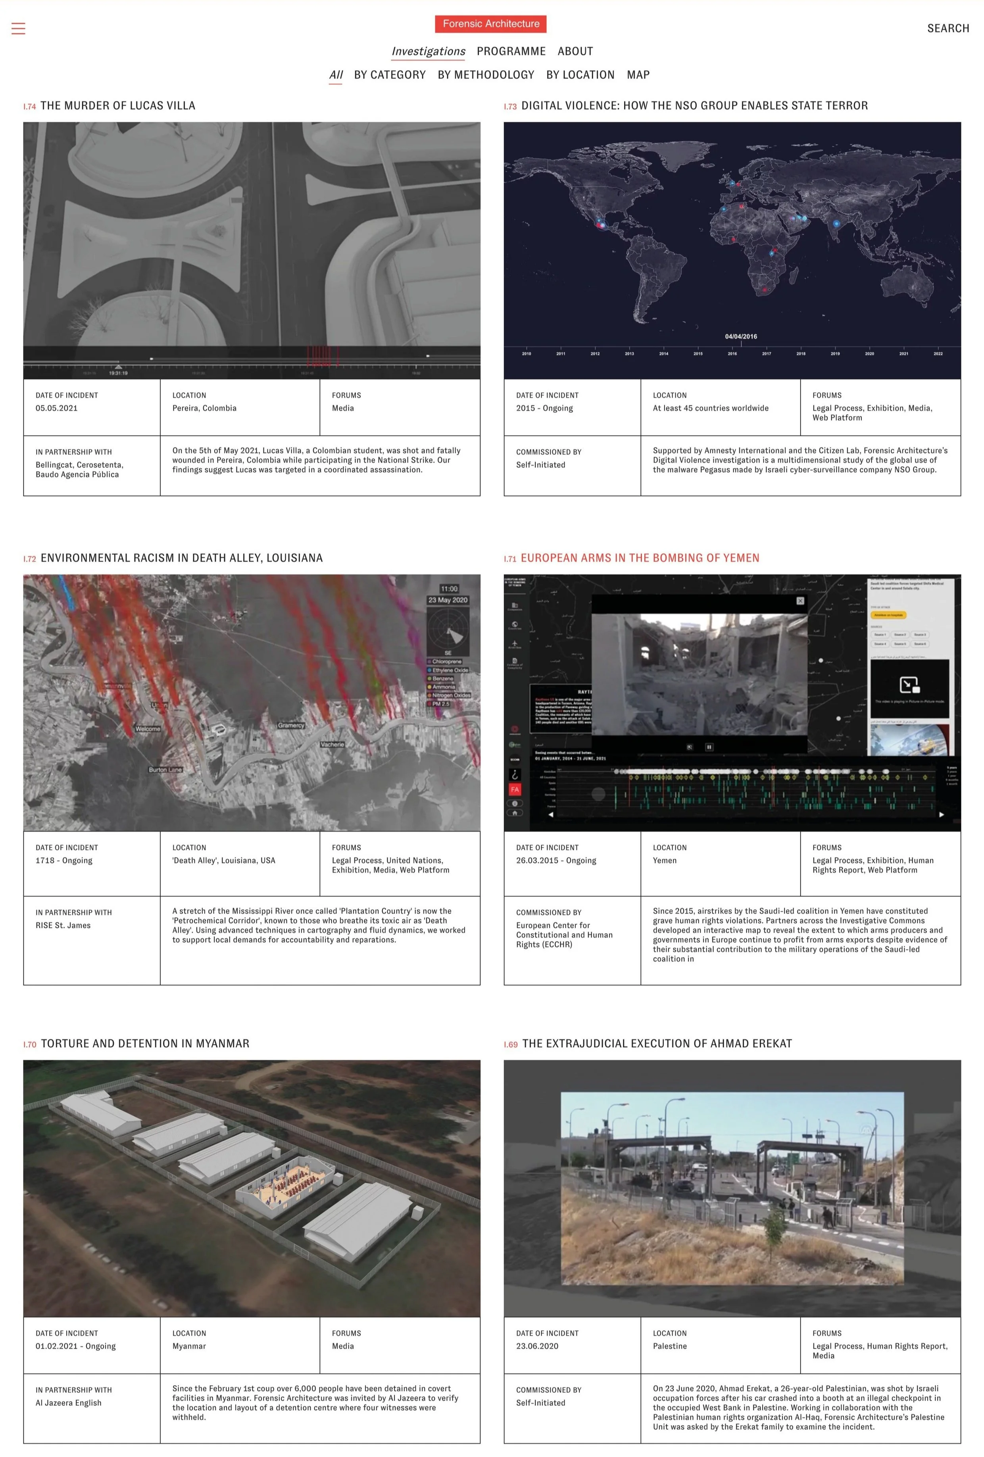Click the X on Yemen video overlay

pyautogui.click(x=799, y=601)
